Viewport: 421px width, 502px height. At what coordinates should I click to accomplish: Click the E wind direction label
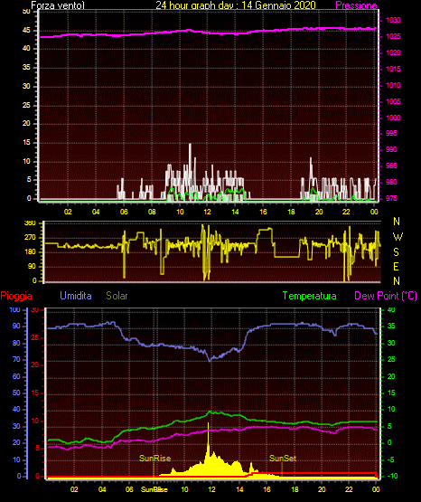pyautogui.click(x=396, y=267)
